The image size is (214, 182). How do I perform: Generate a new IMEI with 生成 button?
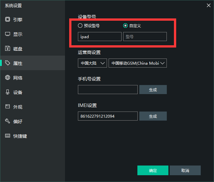point(153,116)
